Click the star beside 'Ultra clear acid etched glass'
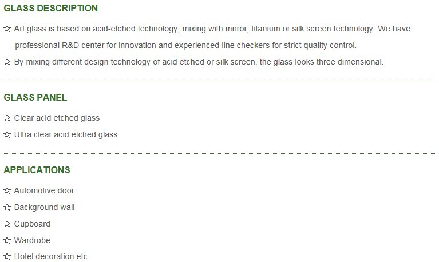Viewport: 439px width, 262px height. [7, 134]
